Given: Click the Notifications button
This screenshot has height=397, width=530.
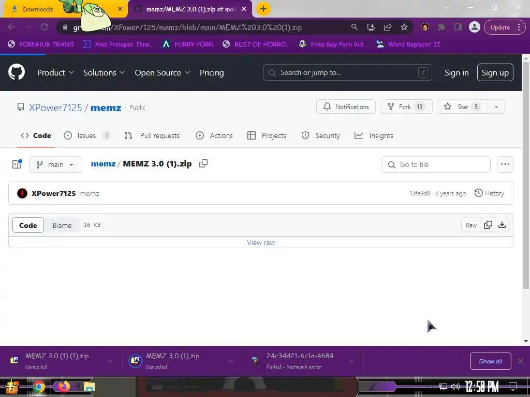Looking at the screenshot, I should point(346,106).
